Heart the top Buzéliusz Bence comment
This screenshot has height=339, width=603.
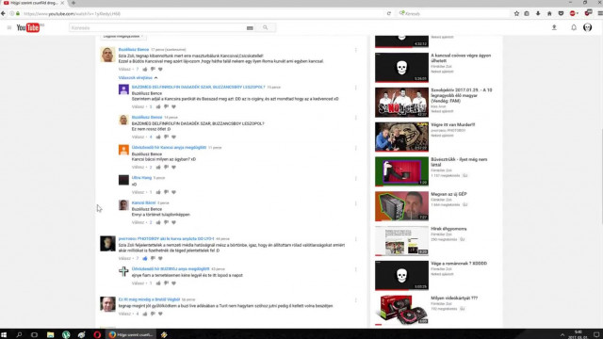160,69
